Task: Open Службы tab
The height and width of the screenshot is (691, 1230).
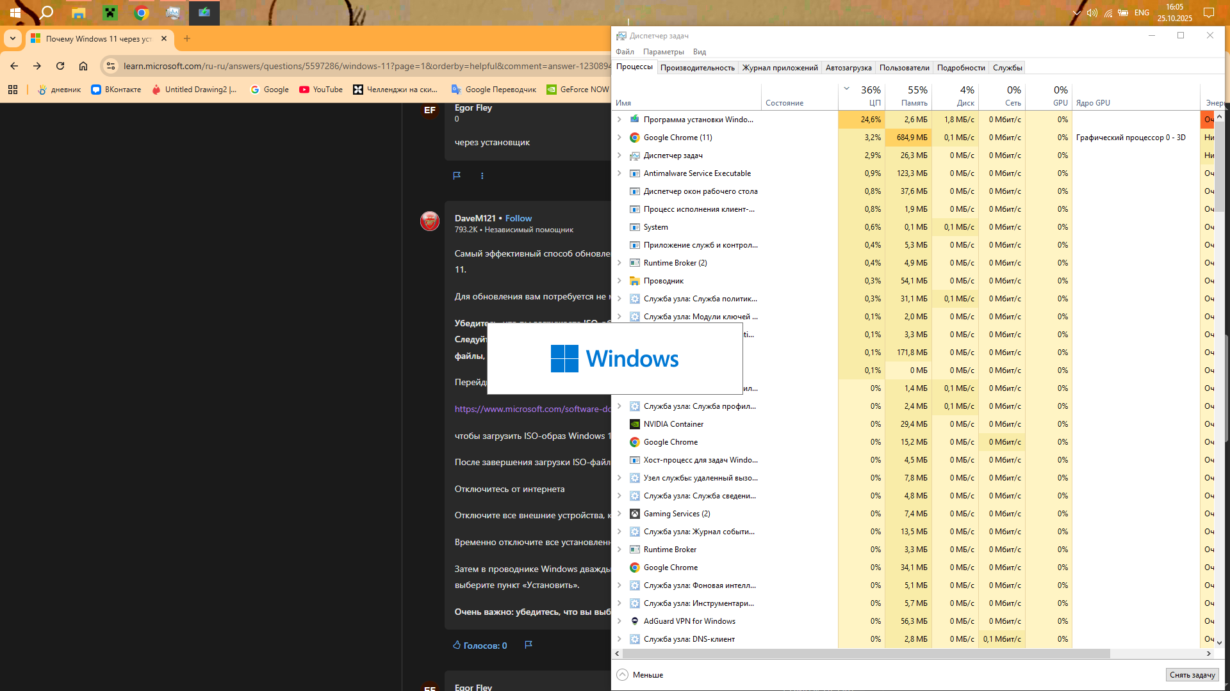Action: pos(1007,68)
